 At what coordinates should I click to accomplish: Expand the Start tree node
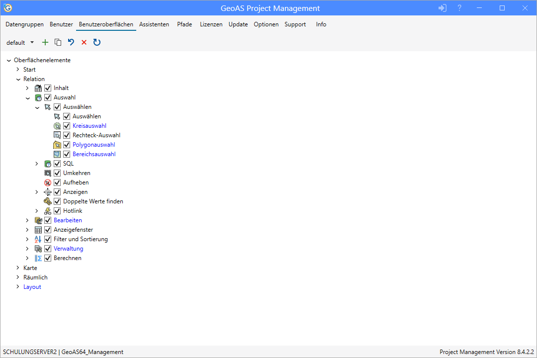click(x=18, y=70)
